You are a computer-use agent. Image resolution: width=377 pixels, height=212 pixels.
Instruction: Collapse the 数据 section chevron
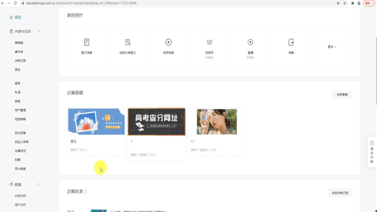(x=39, y=184)
